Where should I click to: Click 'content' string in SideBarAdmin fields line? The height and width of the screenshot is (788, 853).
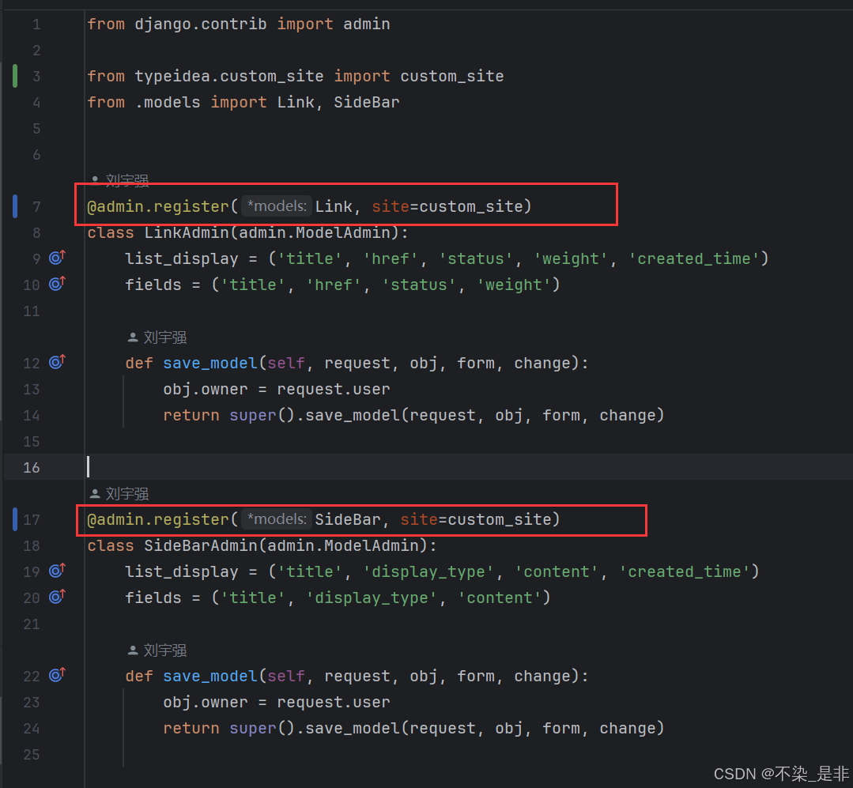tap(500, 598)
